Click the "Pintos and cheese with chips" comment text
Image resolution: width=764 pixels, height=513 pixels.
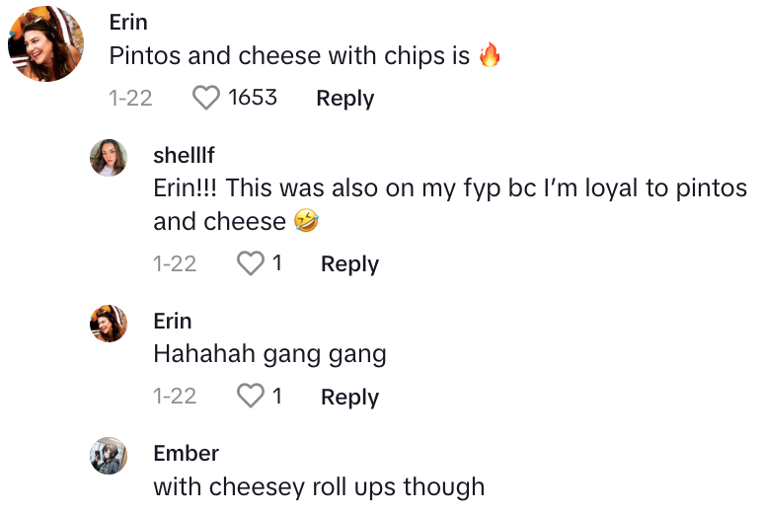(x=289, y=56)
